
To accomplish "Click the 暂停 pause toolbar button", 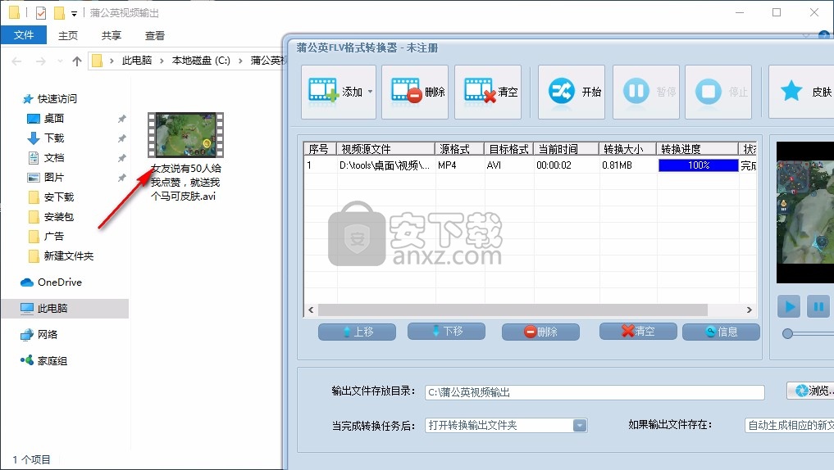I will [x=645, y=92].
